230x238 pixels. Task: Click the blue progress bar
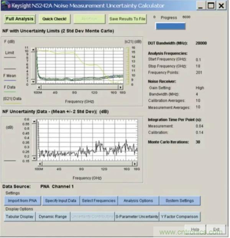(170, 26)
